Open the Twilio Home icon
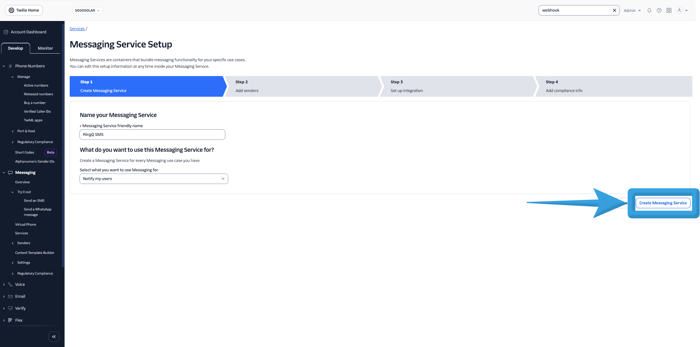 tap(11, 10)
